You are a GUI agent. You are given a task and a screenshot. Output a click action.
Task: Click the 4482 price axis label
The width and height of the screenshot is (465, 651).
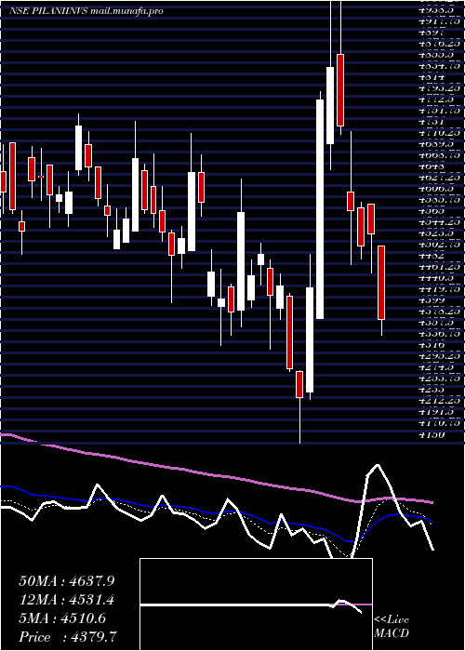[432, 256]
